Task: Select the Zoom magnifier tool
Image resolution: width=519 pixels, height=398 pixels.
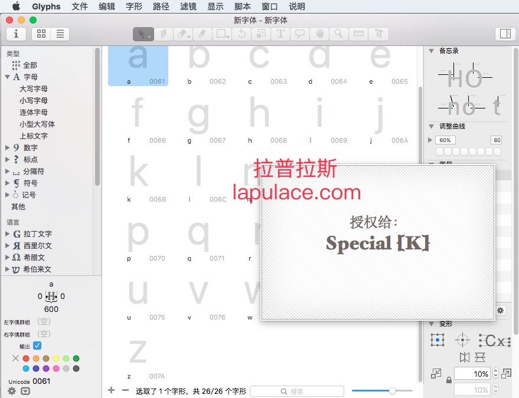Action: point(338,34)
